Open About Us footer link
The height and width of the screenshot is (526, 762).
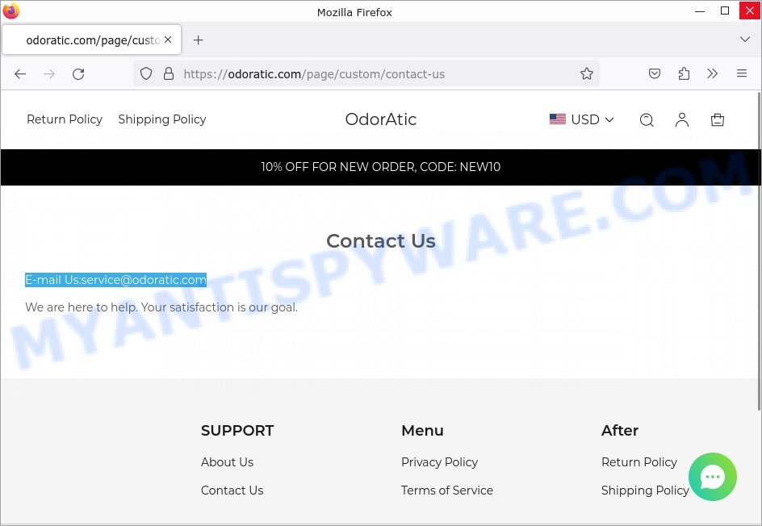click(x=227, y=462)
